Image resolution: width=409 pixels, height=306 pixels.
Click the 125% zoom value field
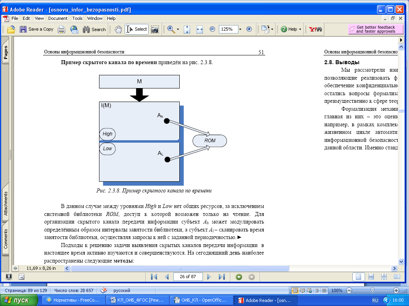(228, 29)
